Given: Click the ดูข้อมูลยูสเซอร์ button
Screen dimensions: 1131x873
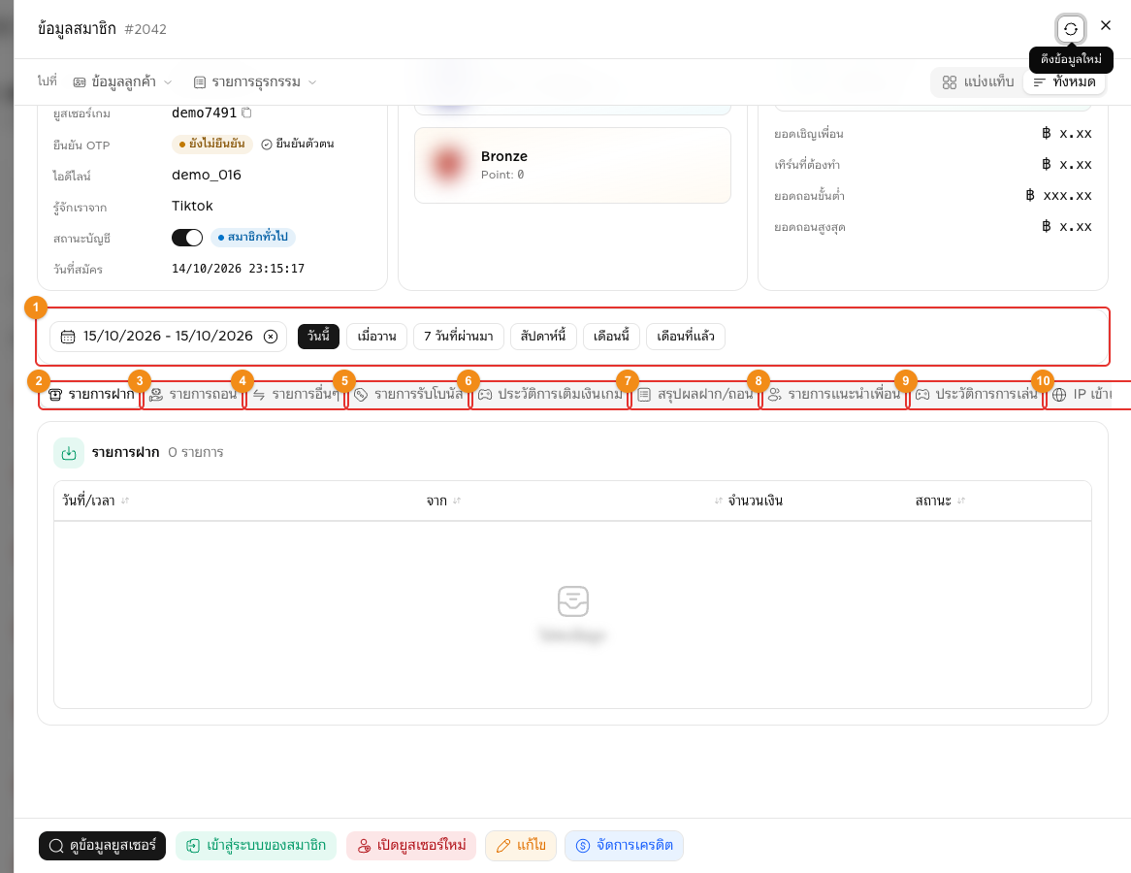Looking at the screenshot, I should pyautogui.click(x=103, y=846).
